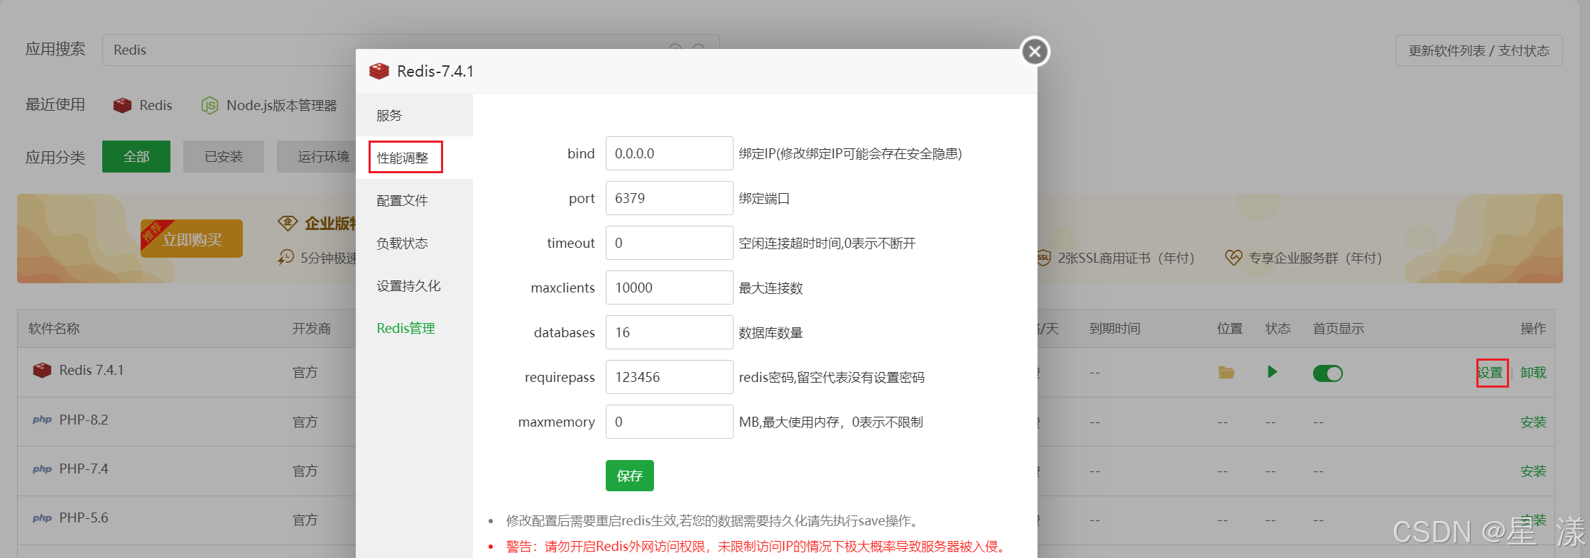Select the 全部 category filter

coord(136,156)
